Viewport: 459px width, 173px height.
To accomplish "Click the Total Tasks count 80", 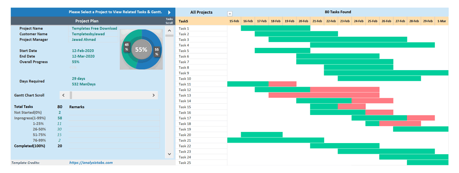I will point(60,107).
